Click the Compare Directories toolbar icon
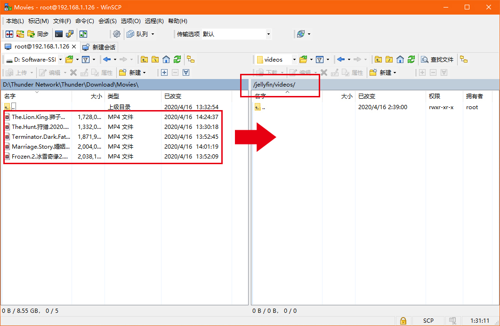Viewport: 500px width, 326px height. tap(9, 34)
